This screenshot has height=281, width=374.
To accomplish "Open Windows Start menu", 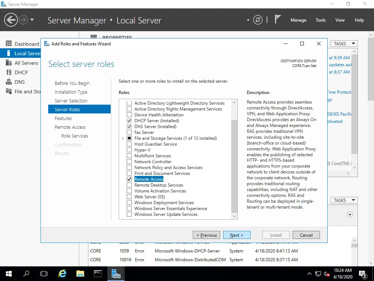I will tap(8, 274).
